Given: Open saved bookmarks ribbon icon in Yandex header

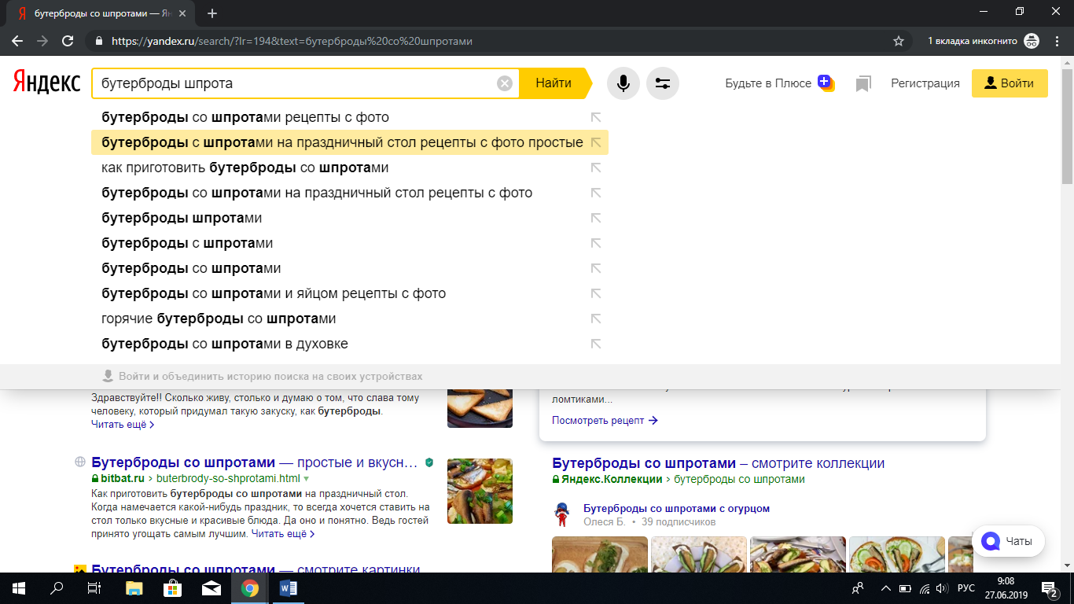Looking at the screenshot, I should pyautogui.click(x=863, y=83).
